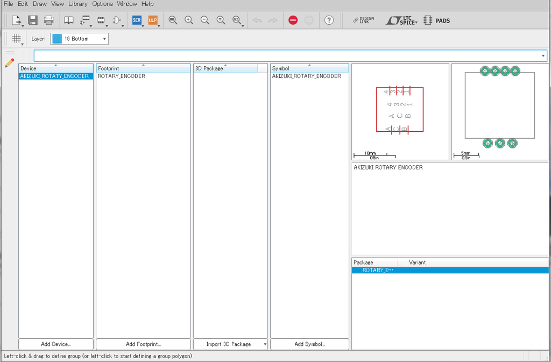Expand the zoom select dropdown arrow
The width and height of the screenshot is (551, 362).
pos(243,26)
